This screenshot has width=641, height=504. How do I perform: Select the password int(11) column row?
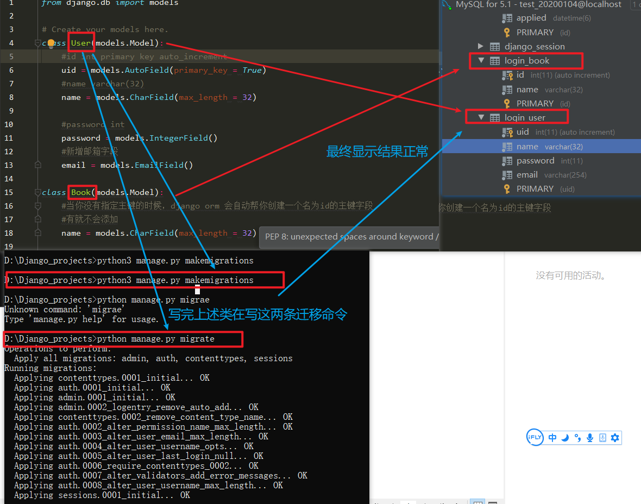point(542,161)
